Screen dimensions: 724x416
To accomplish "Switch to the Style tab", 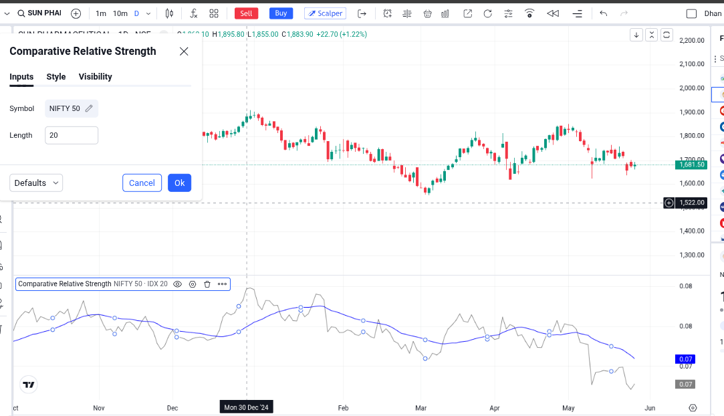I will (56, 77).
